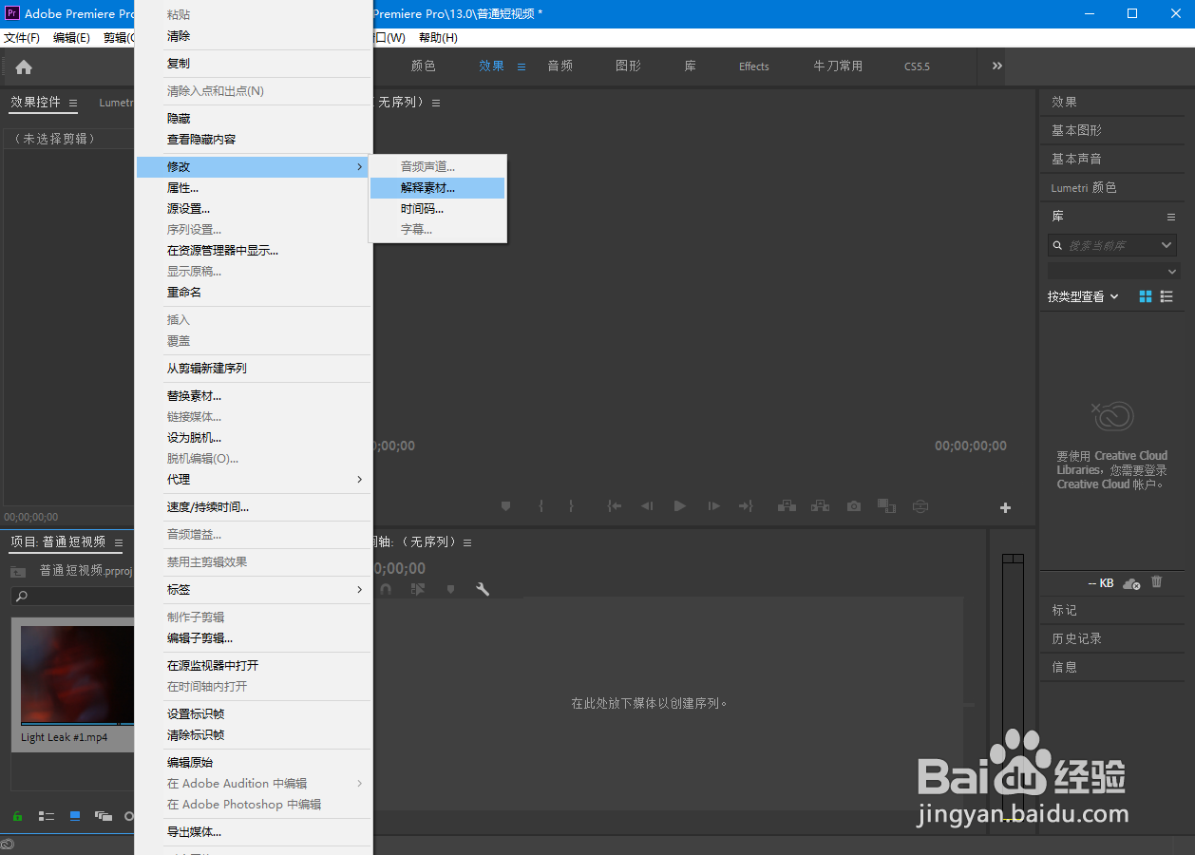The image size is (1195, 855).
Task: Expand 标签 submenu
Action: [x=254, y=590]
